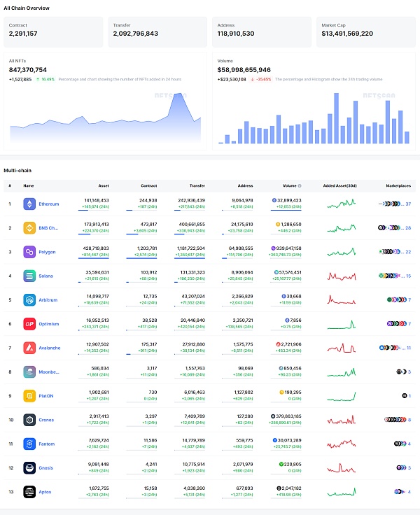Click the Avalanche chain logo icon
The height and width of the screenshot is (515, 420).
pyautogui.click(x=29, y=348)
